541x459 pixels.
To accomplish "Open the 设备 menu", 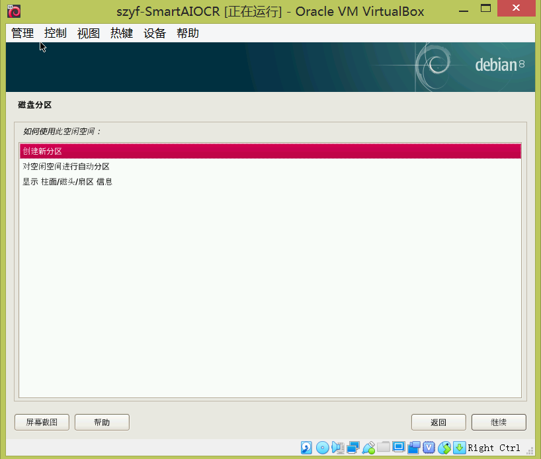I will (x=155, y=33).
